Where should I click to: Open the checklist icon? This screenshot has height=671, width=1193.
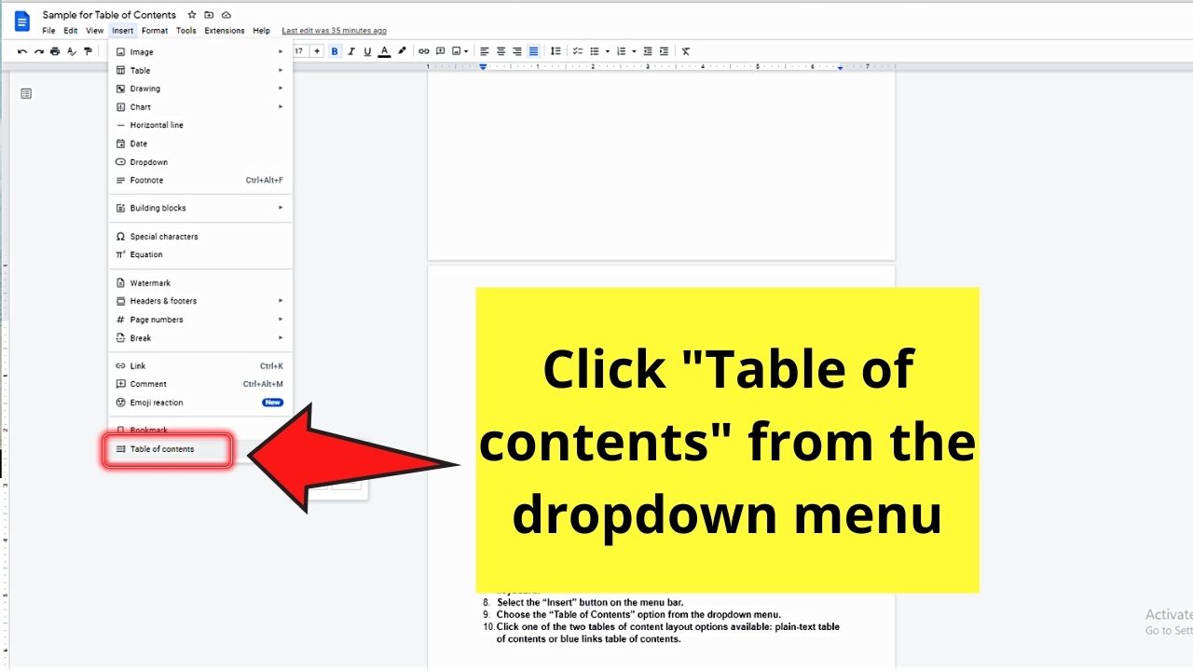click(578, 50)
